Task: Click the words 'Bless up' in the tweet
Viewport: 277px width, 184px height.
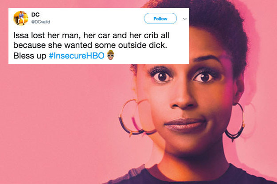Action: (x=30, y=56)
